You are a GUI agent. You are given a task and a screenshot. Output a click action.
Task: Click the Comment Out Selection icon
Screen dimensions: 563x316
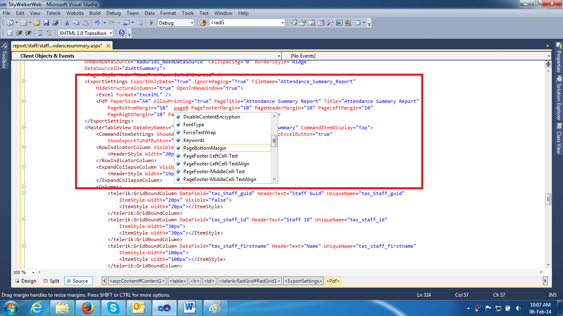(x=40, y=33)
